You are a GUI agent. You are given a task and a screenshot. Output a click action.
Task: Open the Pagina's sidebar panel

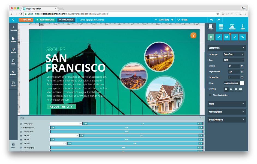[13, 39]
